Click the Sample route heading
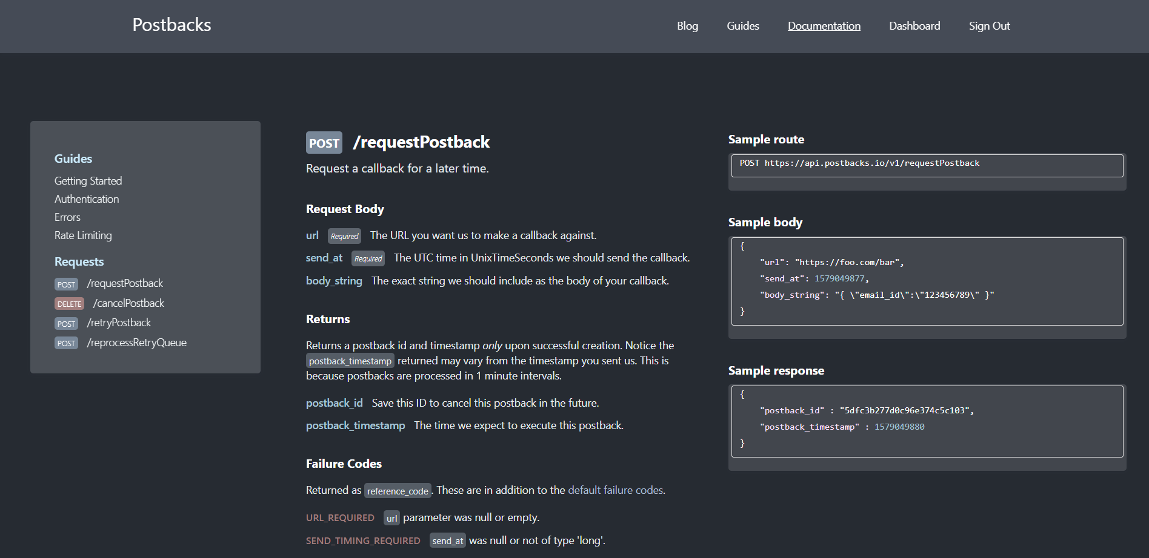The height and width of the screenshot is (558, 1149). pyautogui.click(x=766, y=139)
